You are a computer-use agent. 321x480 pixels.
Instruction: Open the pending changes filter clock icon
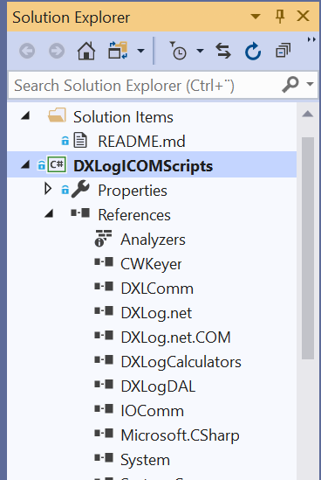pos(178,51)
